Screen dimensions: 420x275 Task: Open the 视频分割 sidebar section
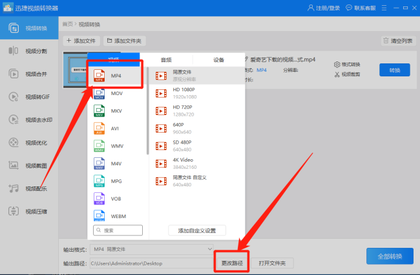click(29, 51)
